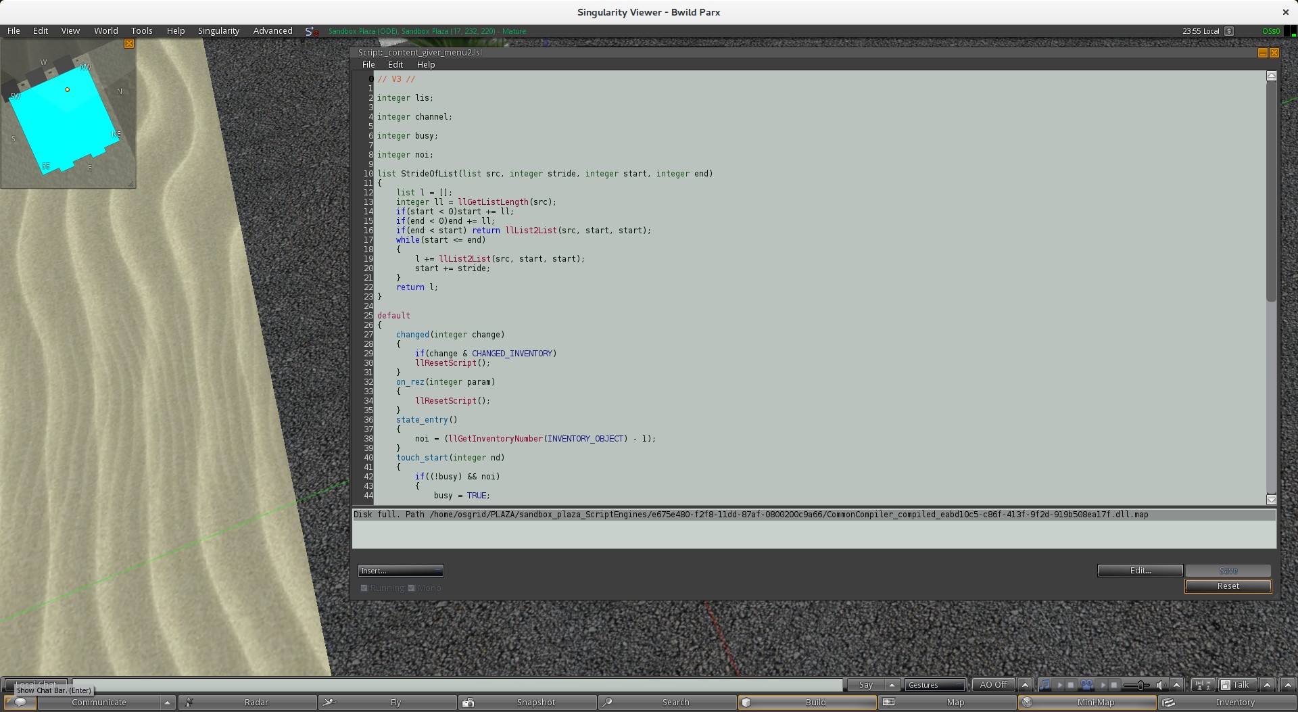Open the Radar panel
This screenshot has height=712, width=1298.
click(x=248, y=703)
